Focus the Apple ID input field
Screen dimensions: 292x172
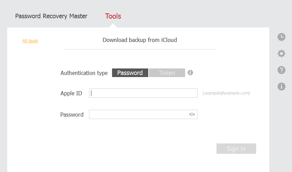pyautogui.click(x=143, y=93)
